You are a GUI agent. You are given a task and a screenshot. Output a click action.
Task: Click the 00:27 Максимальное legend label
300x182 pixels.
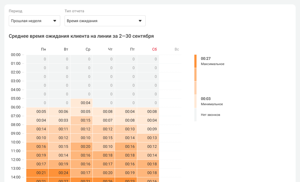206,58
